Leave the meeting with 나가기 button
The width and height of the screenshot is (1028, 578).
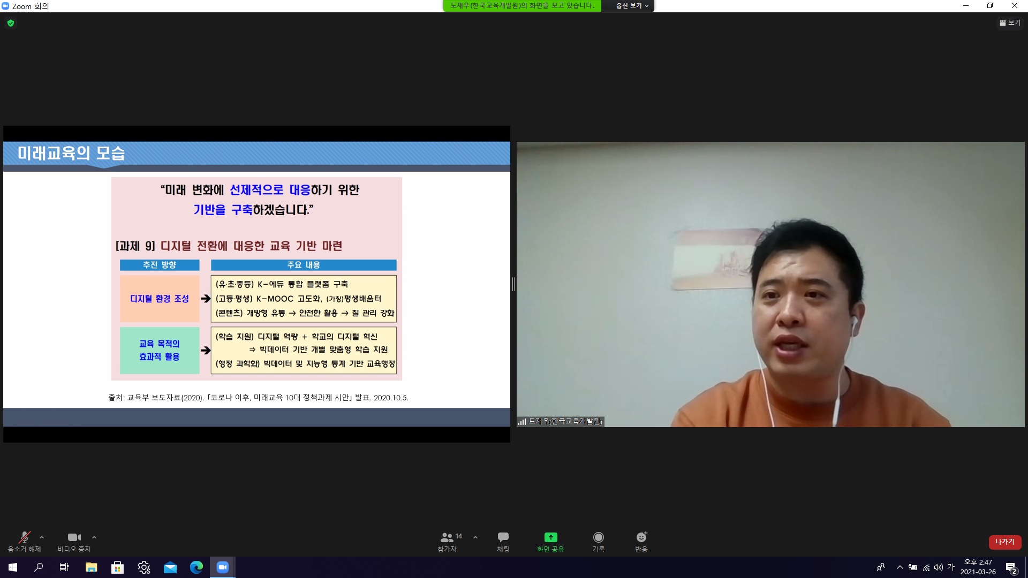click(1004, 542)
